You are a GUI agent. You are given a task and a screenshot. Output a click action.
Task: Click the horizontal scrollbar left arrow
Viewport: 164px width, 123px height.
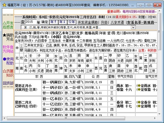click(x=4, y=118)
